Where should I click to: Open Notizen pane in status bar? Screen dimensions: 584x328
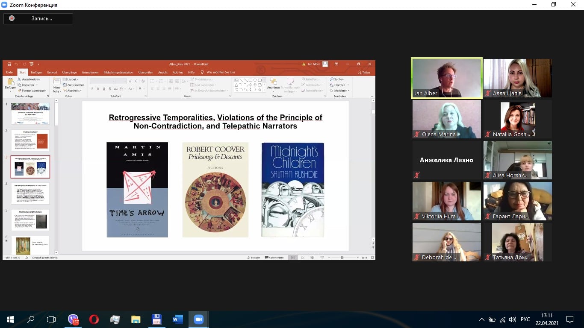[254, 258]
